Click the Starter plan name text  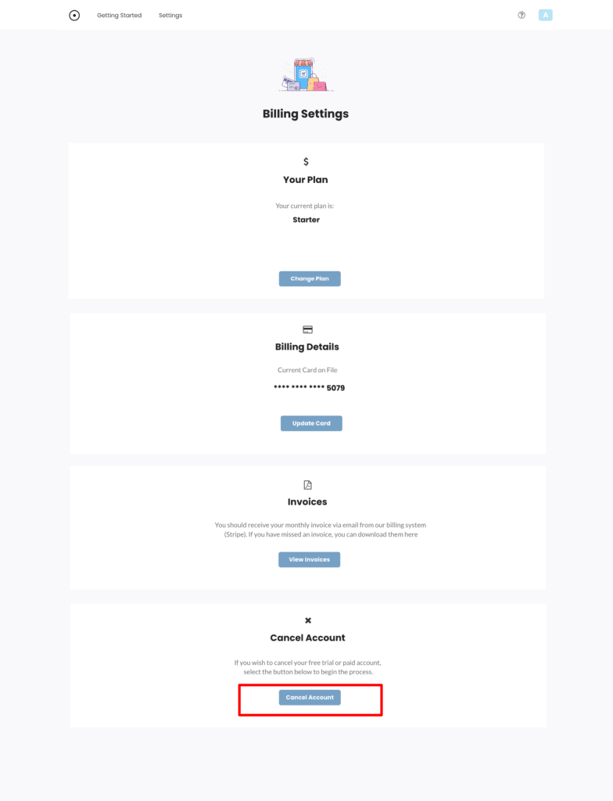306,220
